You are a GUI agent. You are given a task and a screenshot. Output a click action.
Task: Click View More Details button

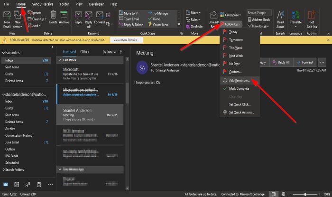click(126, 40)
